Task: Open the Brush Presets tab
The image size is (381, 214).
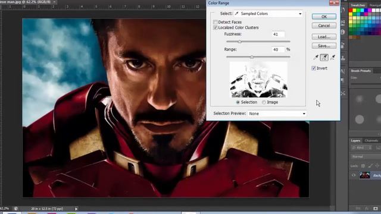Action: click(x=361, y=71)
